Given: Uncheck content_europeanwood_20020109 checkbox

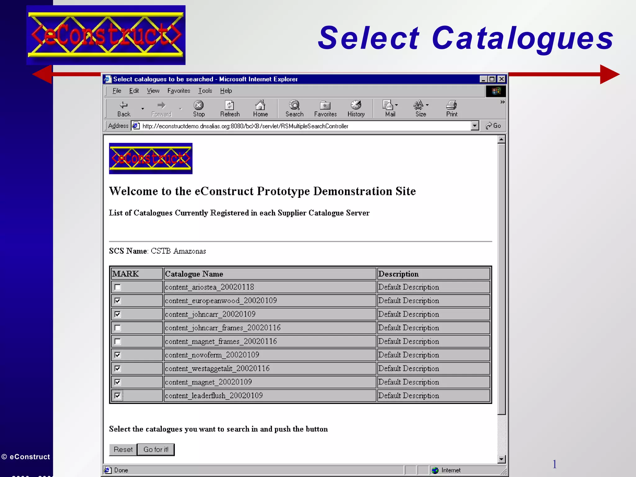Looking at the screenshot, I should [x=117, y=301].
